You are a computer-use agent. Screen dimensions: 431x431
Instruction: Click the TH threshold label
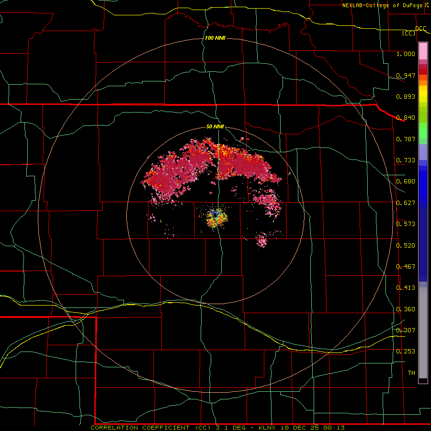click(x=411, y=373)
